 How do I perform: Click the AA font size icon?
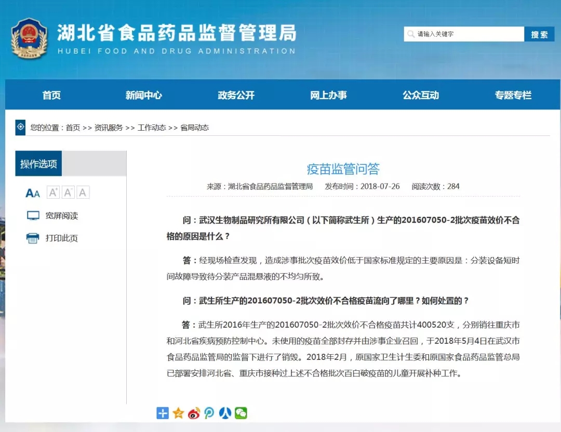point(33,193)
